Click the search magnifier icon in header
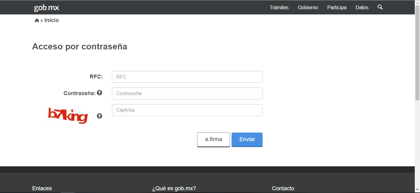Viewport: 420px width, 193px height. 380,7
